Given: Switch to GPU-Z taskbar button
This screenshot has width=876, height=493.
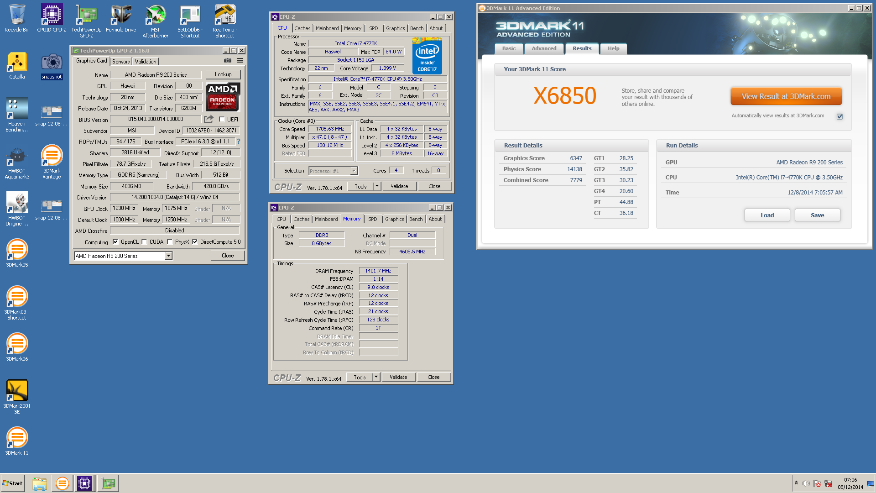Looking at the screenshot, I should [108, 483].
